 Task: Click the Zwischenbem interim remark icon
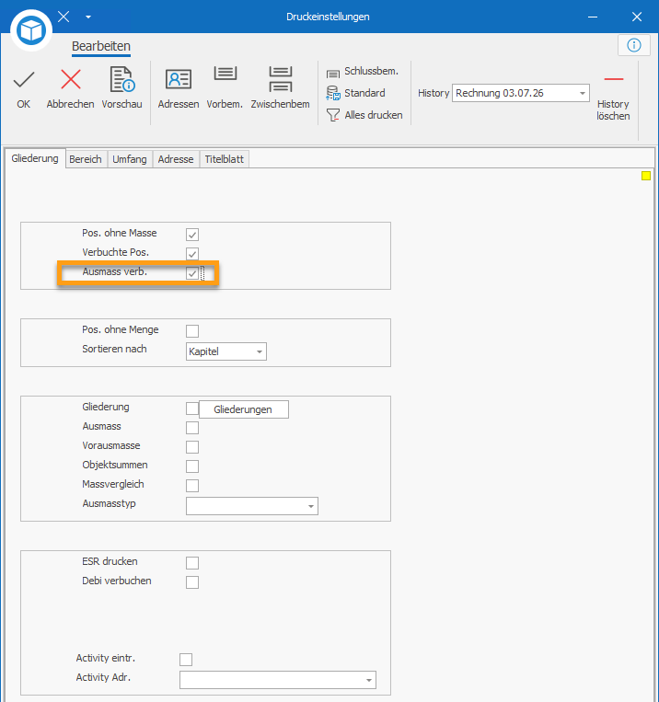[281, 79]
